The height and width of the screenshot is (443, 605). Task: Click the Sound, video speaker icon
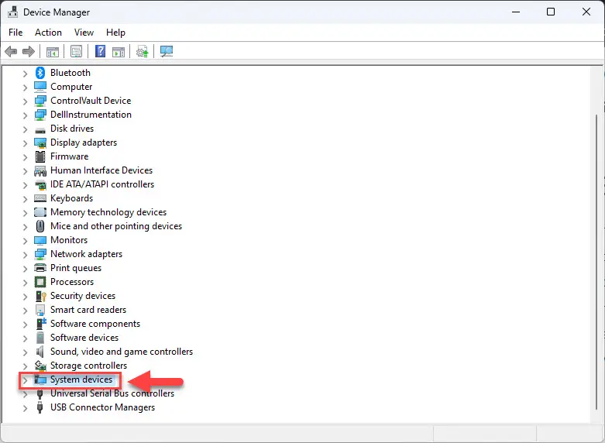pos(40,352)
